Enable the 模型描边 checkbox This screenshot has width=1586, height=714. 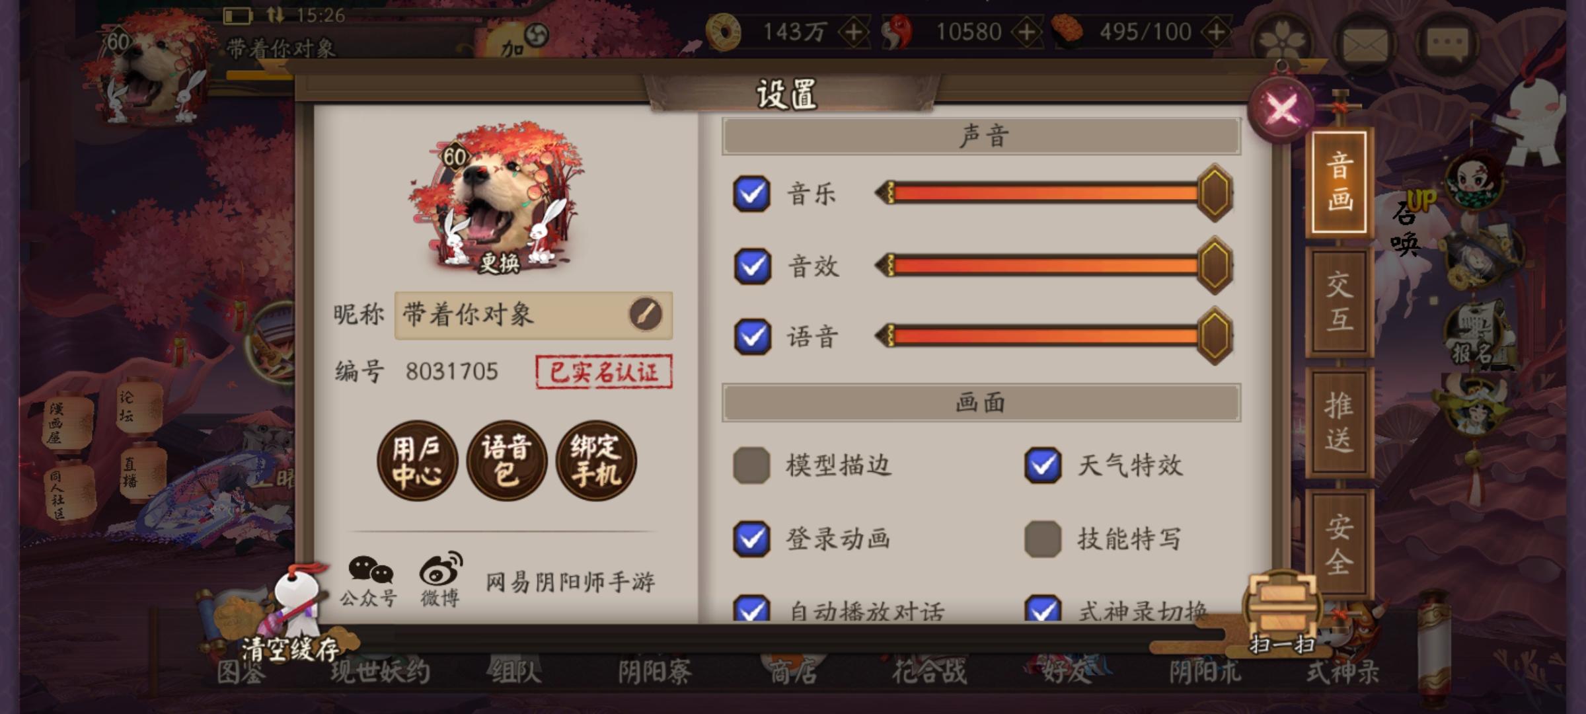751,465
